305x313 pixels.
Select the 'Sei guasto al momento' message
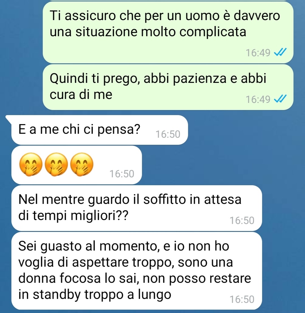pyautogui.click(x=137, y=271)
